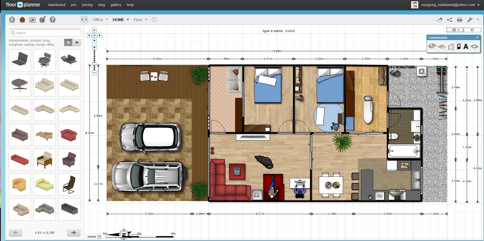Collapse sidebar with the arrows toggle
The width and height of the screenshot is (484, 241).
[x=84, y=20]
